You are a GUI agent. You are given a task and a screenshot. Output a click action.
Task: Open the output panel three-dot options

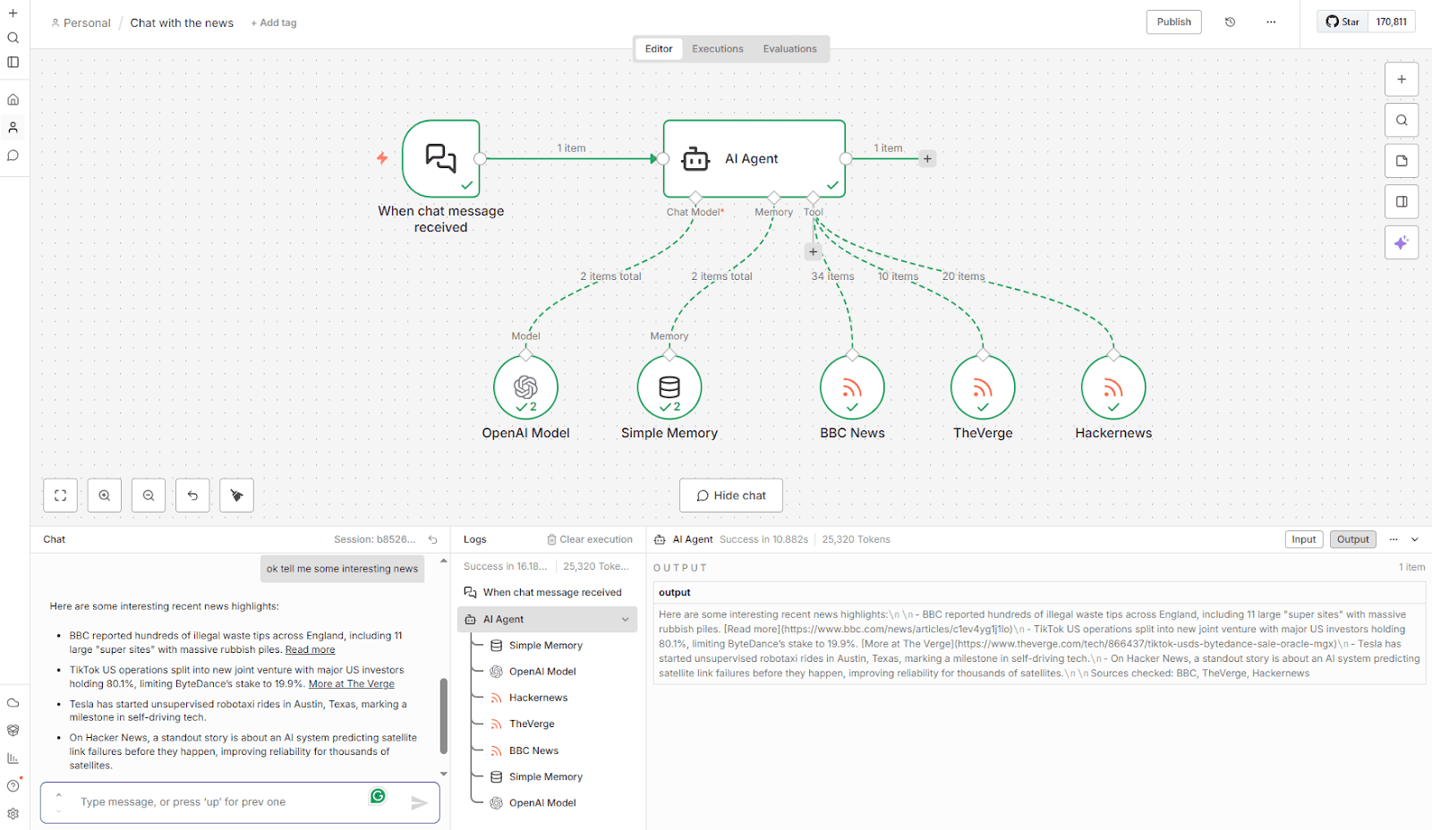pos(1394,539)
